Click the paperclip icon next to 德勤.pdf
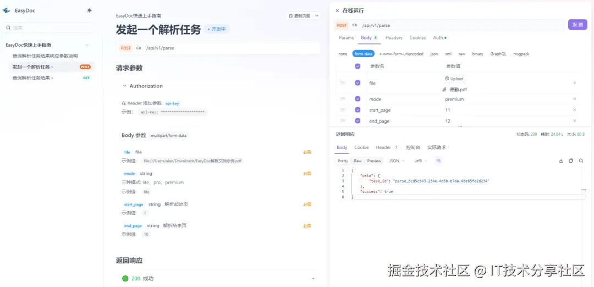 [444, 90]
